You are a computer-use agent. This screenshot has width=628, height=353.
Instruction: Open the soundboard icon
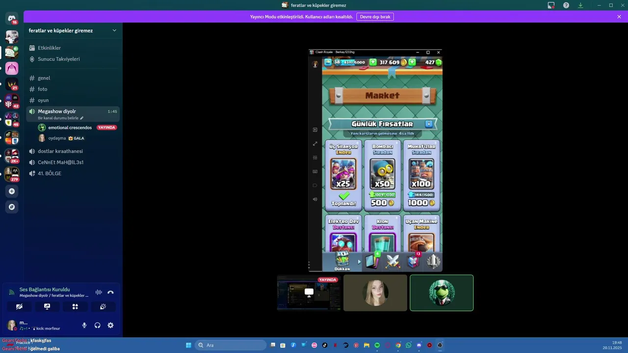coord(103,306)
